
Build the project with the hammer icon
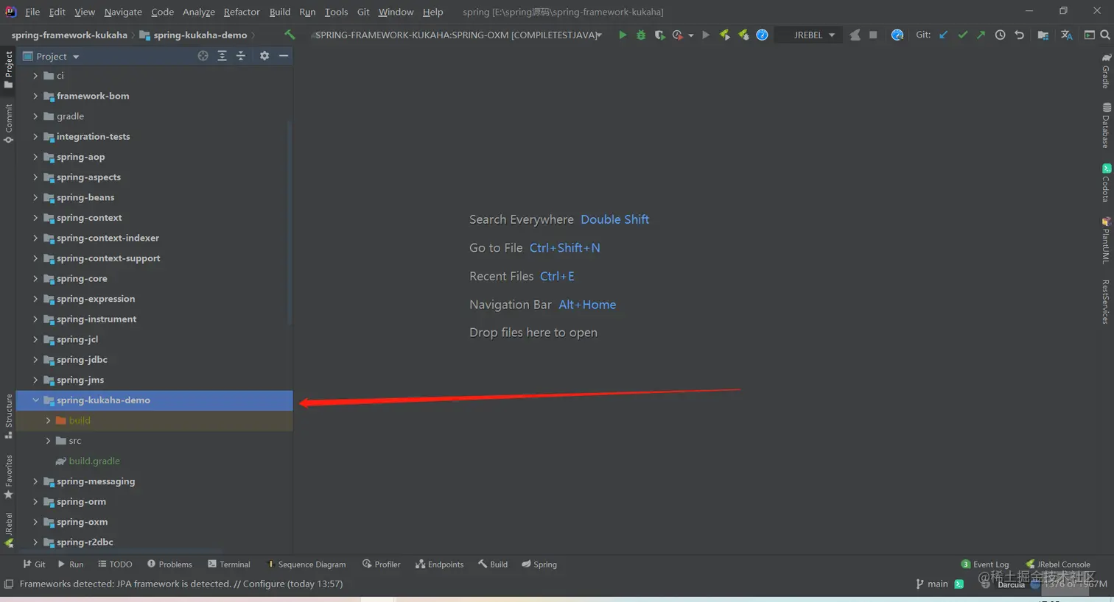(x=290, y=35)
